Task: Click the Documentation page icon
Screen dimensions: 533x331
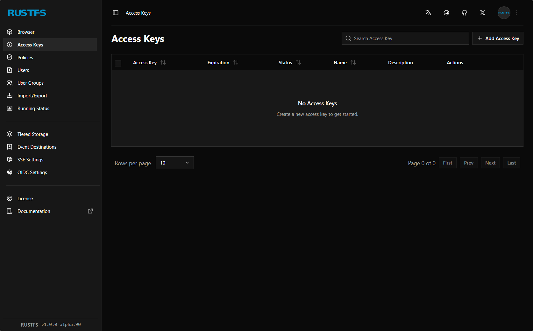Action: click(x=10, y=211)
